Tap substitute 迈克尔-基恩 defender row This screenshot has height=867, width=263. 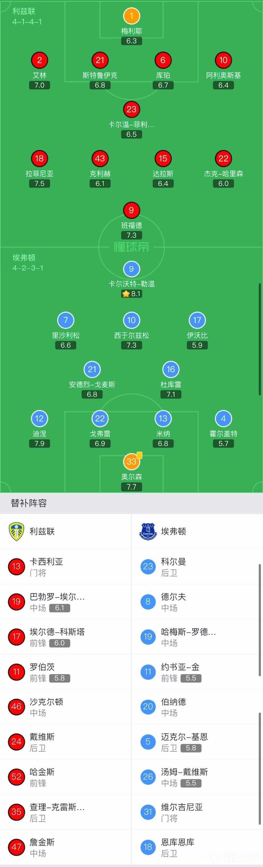(197, 742)
